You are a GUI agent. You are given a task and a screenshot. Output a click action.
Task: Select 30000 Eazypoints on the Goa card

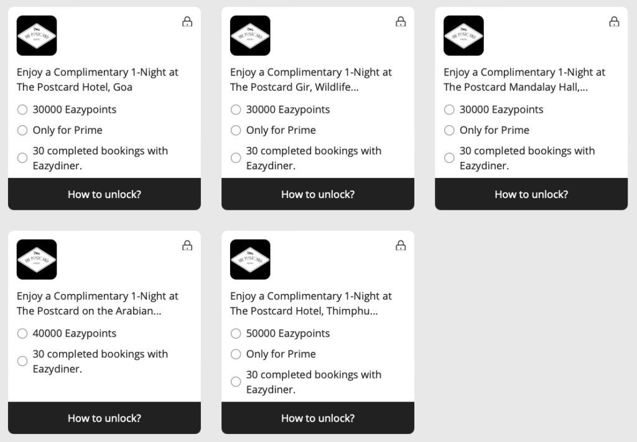click(x=22, y=110)
